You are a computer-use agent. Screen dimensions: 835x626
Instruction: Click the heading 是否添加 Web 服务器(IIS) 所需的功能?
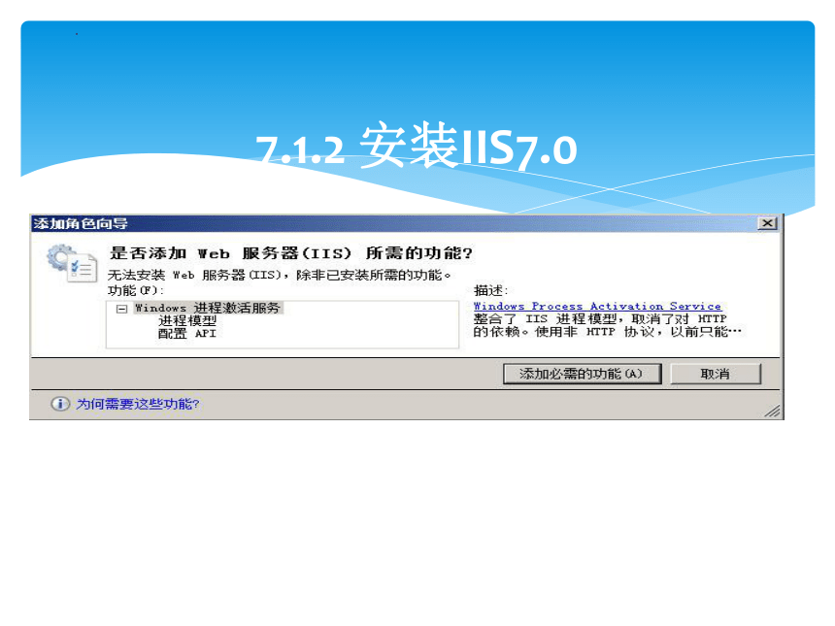pyautogui.click(x=290, y=253)
